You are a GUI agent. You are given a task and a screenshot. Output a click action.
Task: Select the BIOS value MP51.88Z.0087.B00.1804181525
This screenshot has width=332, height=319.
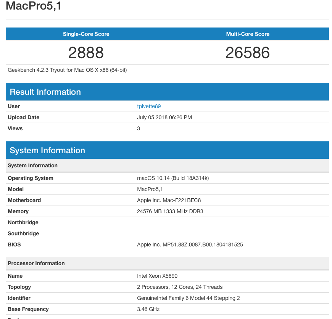click(x=190, y=245)
